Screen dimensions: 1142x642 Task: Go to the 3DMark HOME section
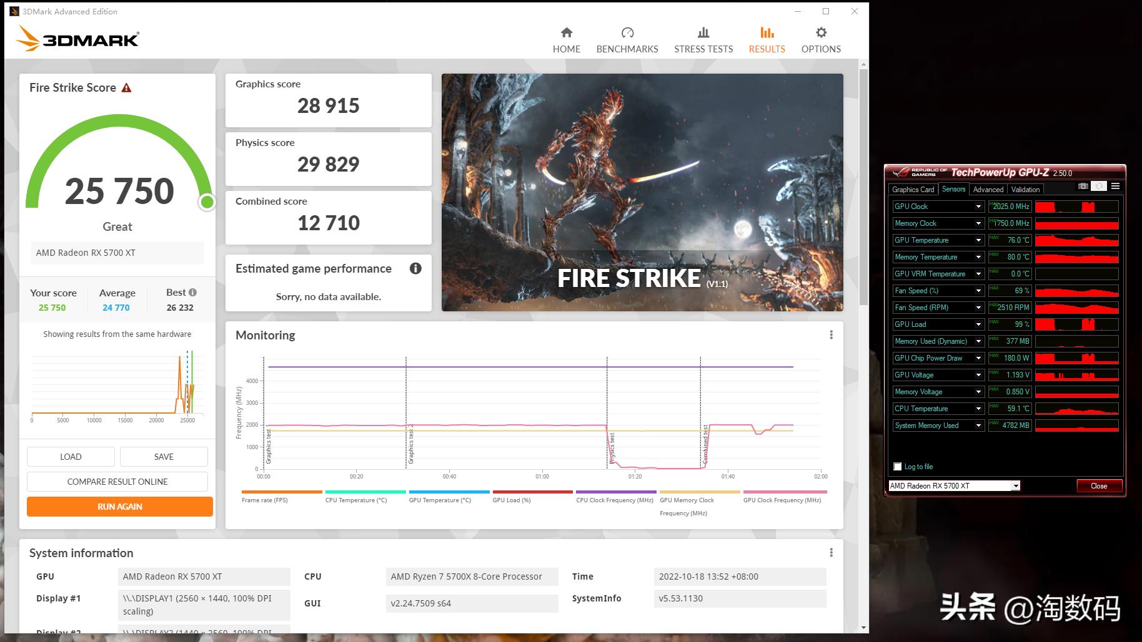click(x=566, y=40)
